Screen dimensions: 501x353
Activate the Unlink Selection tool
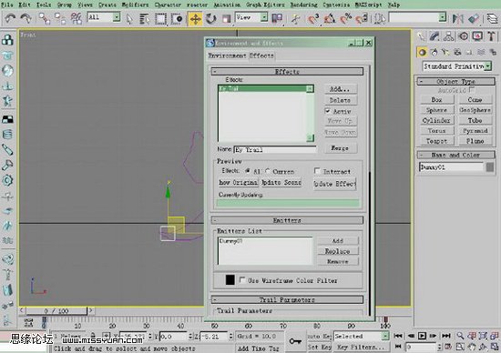(x=60, y=18)
